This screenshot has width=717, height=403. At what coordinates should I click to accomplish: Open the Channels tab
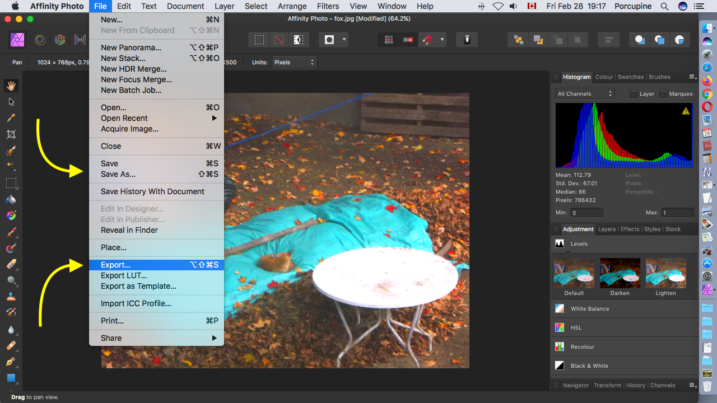(x=663, y=385)
